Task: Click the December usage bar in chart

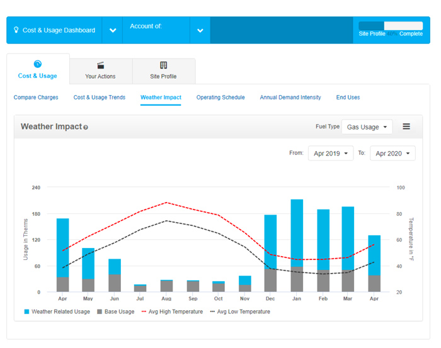Action: (x=270, y=253)
